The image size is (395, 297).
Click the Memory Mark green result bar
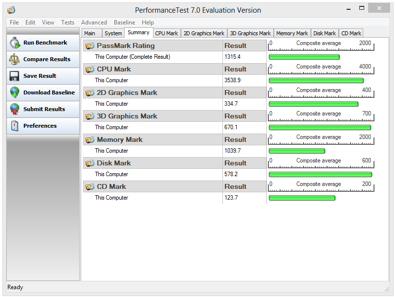tap(297, 151)
